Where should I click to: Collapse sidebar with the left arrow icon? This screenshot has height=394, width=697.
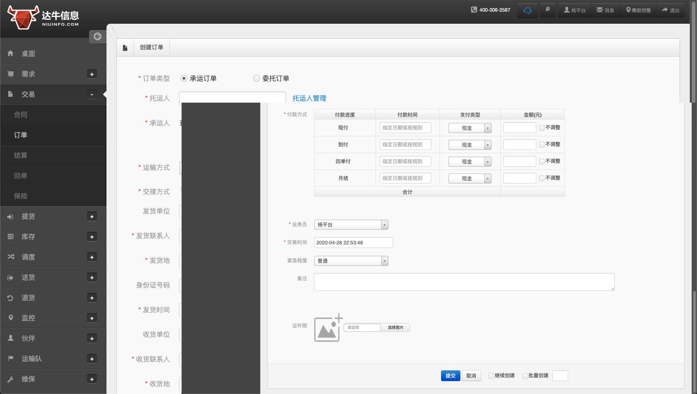pyautogui.click(x=97, y=36)
